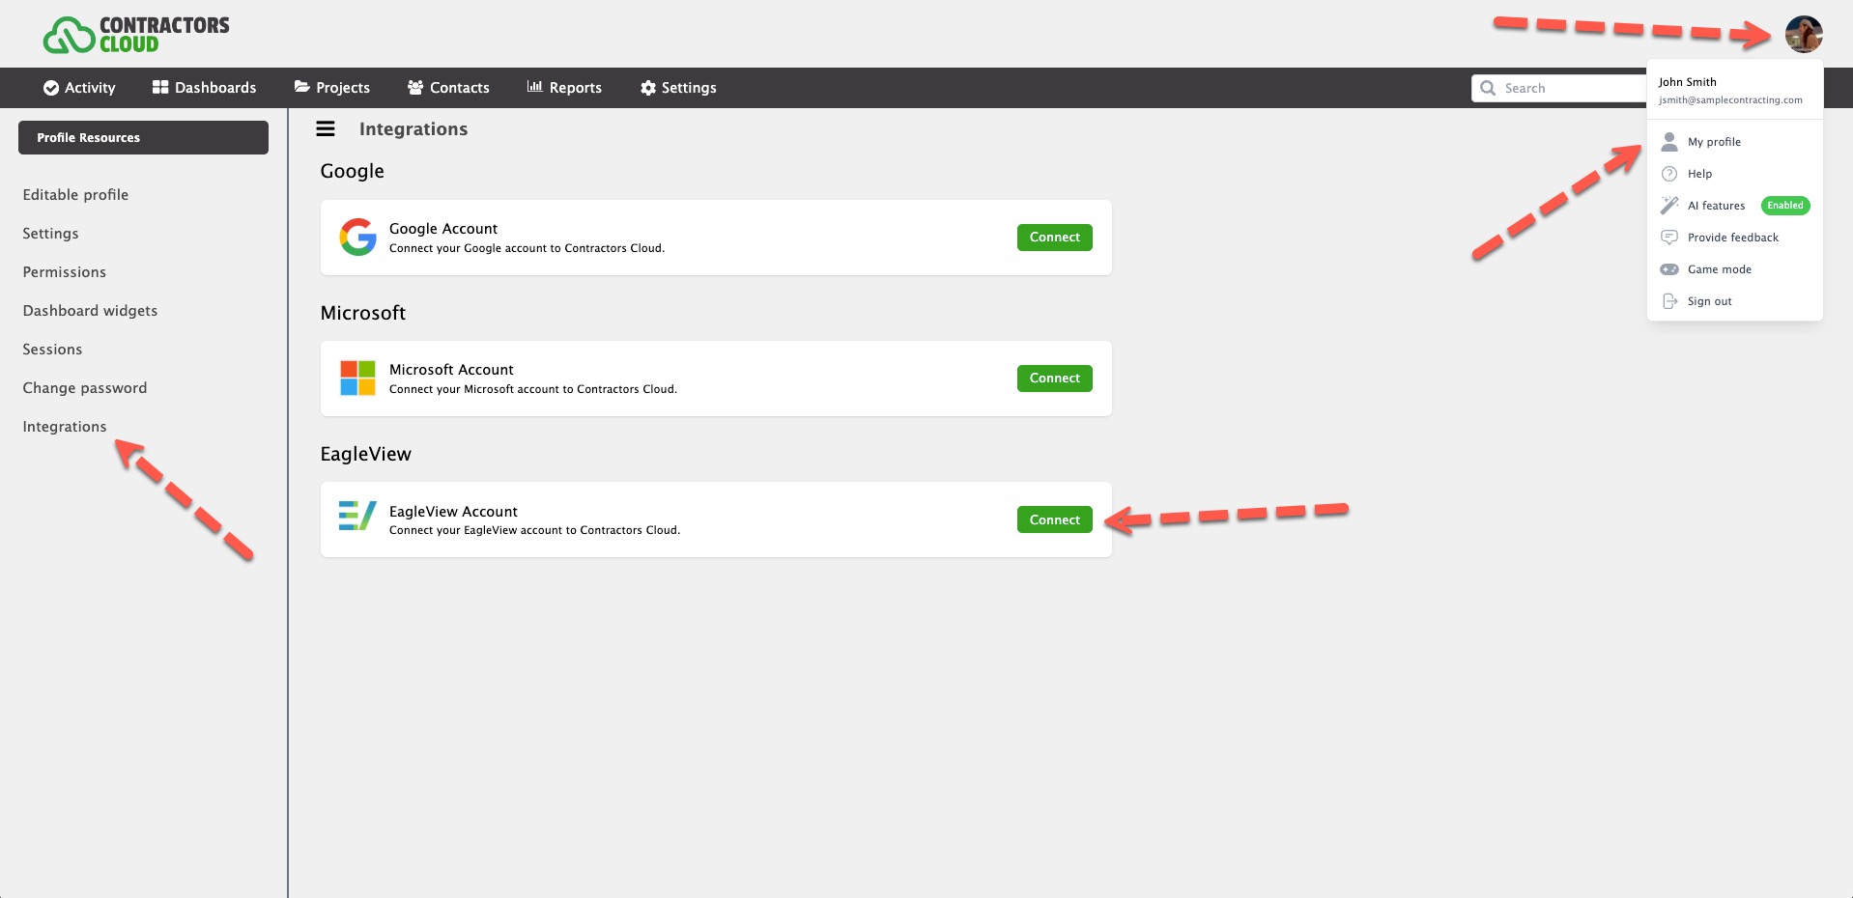Click the Game mode controller icon
The image size is (1853, 898).
[1668, 269]
